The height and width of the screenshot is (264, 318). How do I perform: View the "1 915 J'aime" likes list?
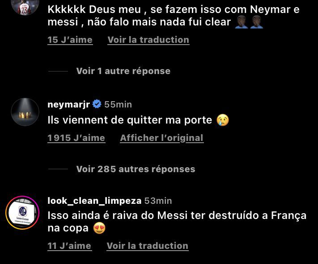pos(76,138)
